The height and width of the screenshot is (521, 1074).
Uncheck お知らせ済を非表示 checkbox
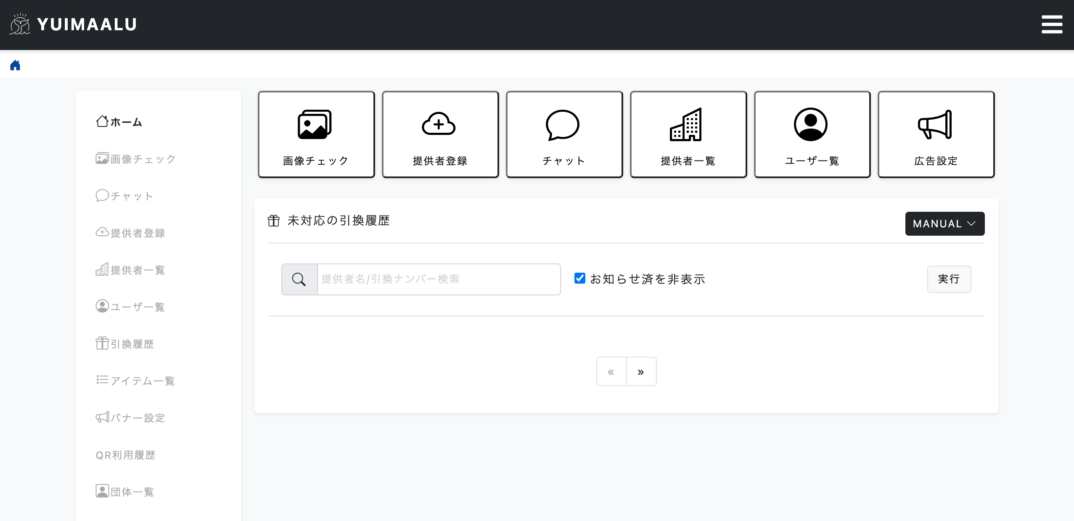click(579, 278)
